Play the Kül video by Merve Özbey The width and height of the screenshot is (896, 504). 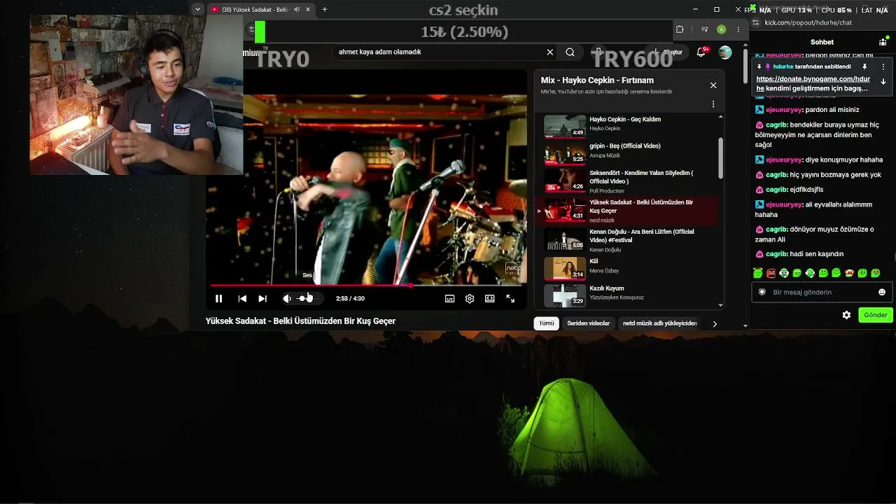coord(631,267)
